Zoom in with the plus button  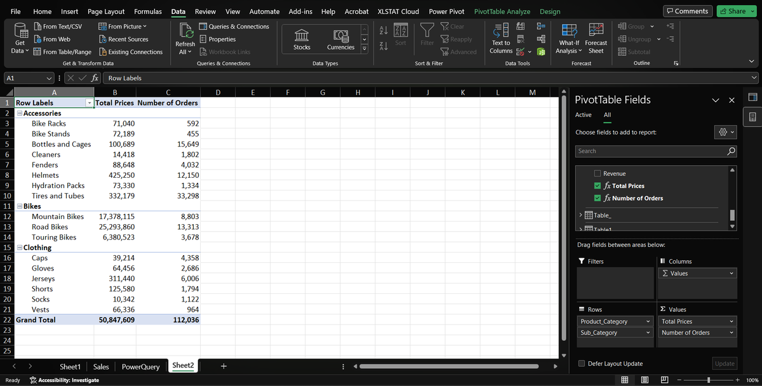click(x=737, y=380)
